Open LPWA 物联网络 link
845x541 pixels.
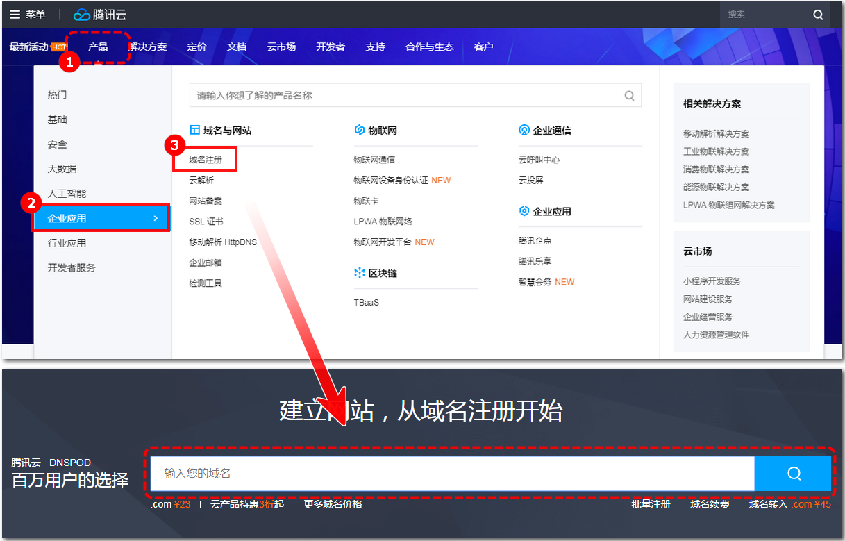tap(383, 222)
